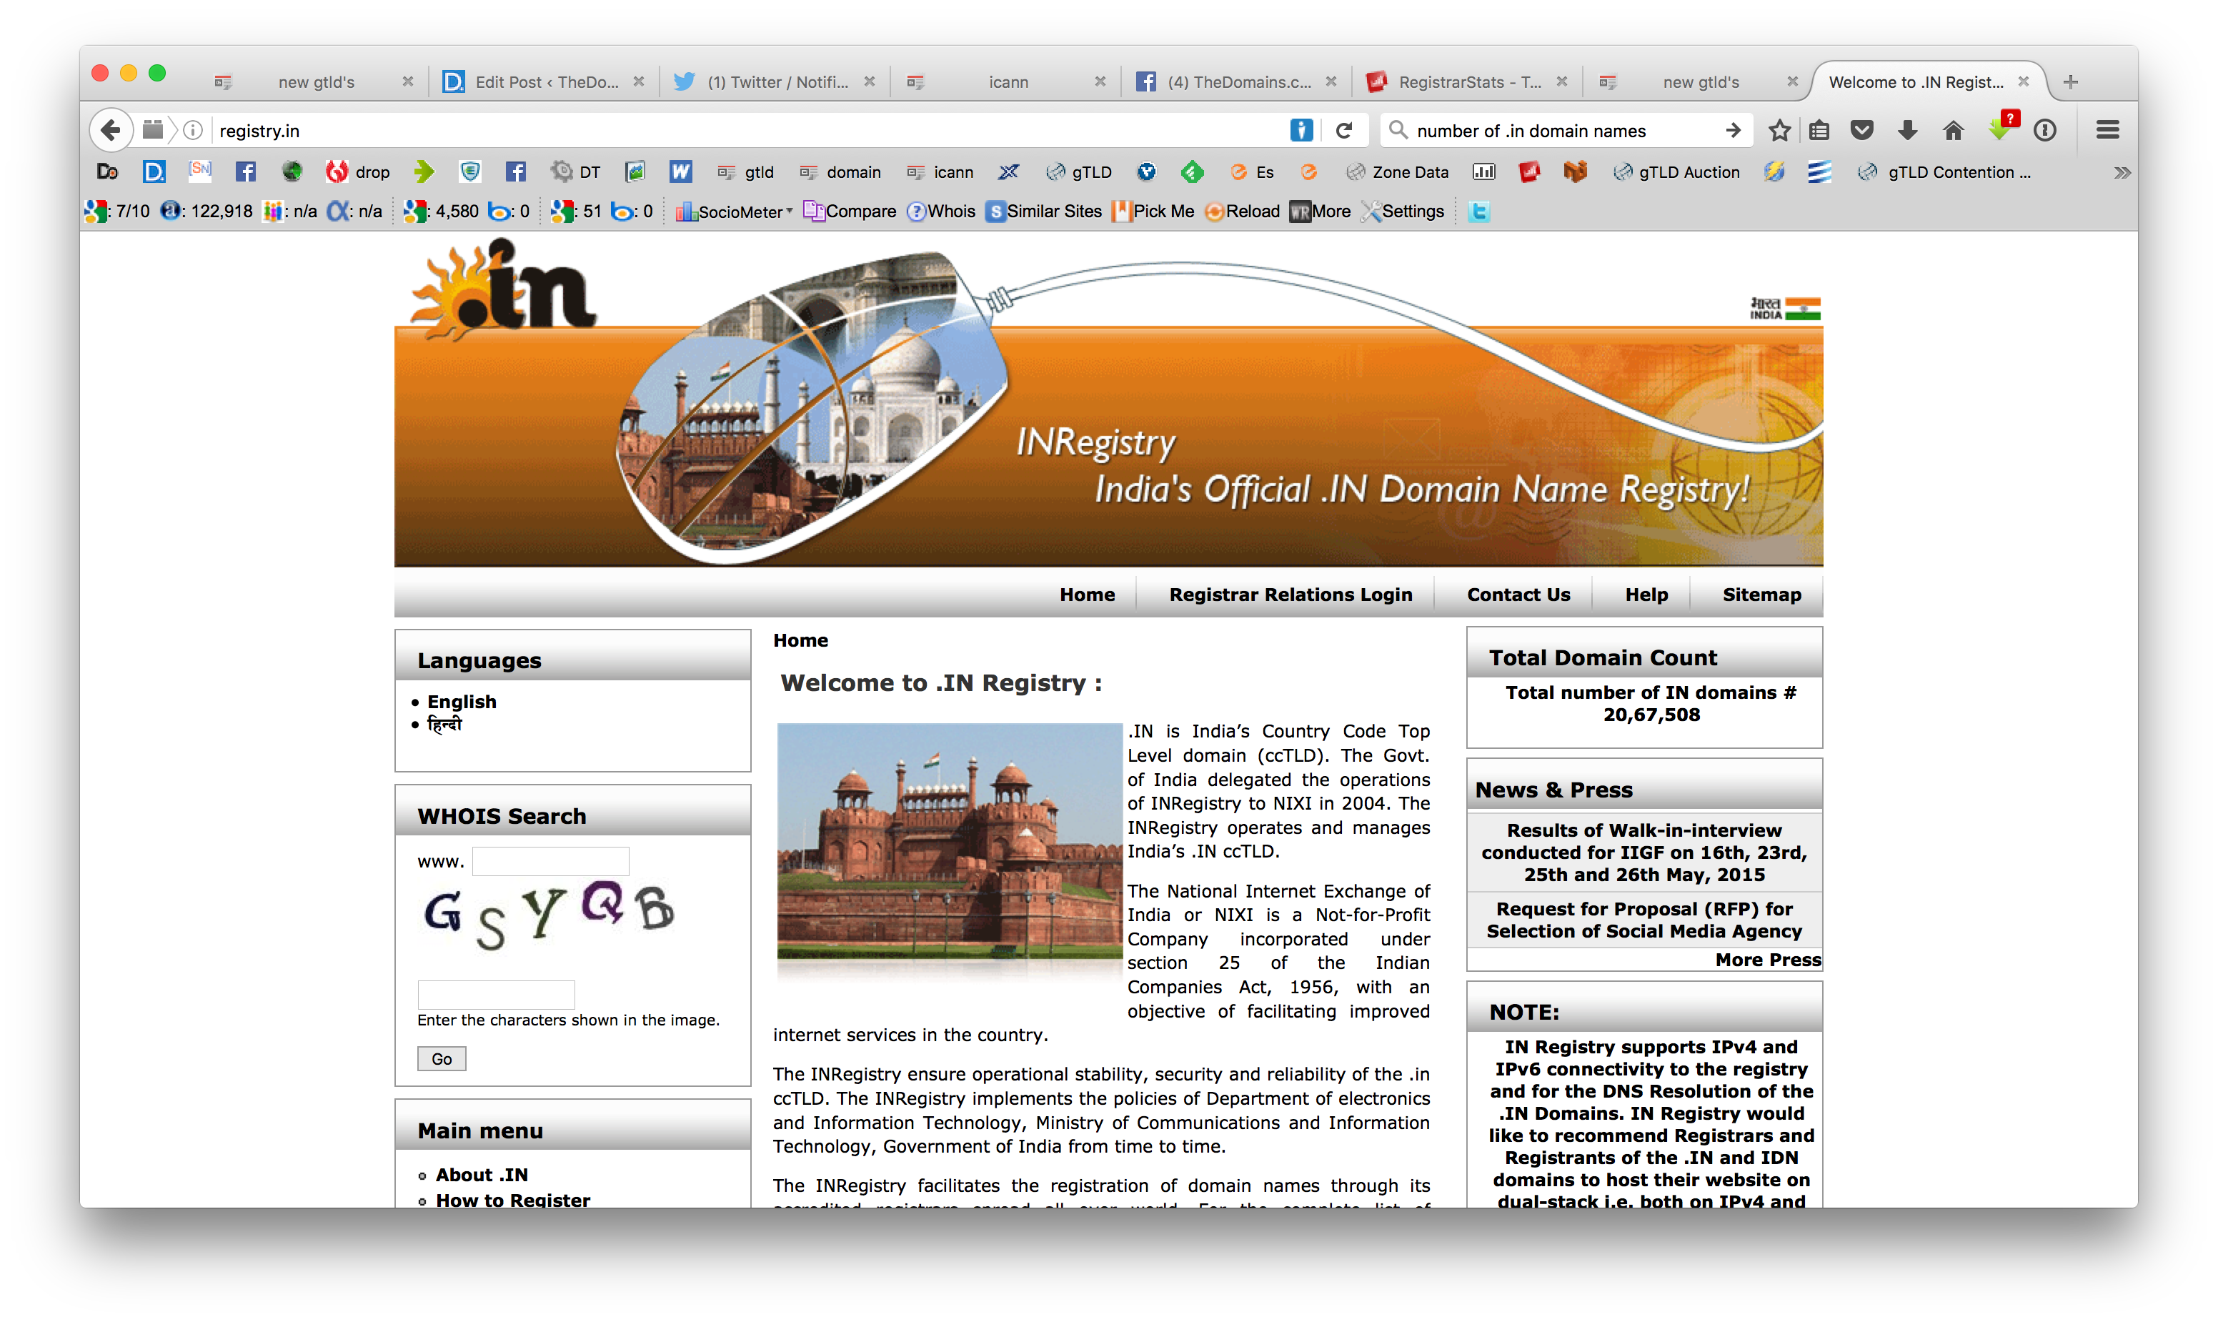Click the Contact Us navigation link
The height and width of the screenshot is (1322, 2218).
(1518, 595)
